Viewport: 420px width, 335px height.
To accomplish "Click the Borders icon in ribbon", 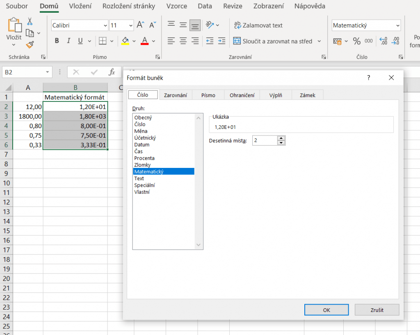I will click(103, 41).
